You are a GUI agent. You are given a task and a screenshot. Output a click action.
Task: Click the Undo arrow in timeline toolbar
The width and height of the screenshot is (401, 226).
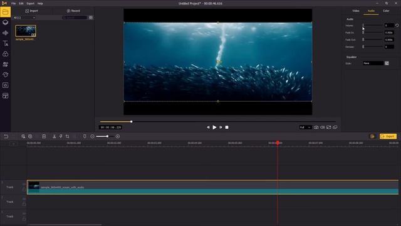pyautogui.click(x=6, y=137)
